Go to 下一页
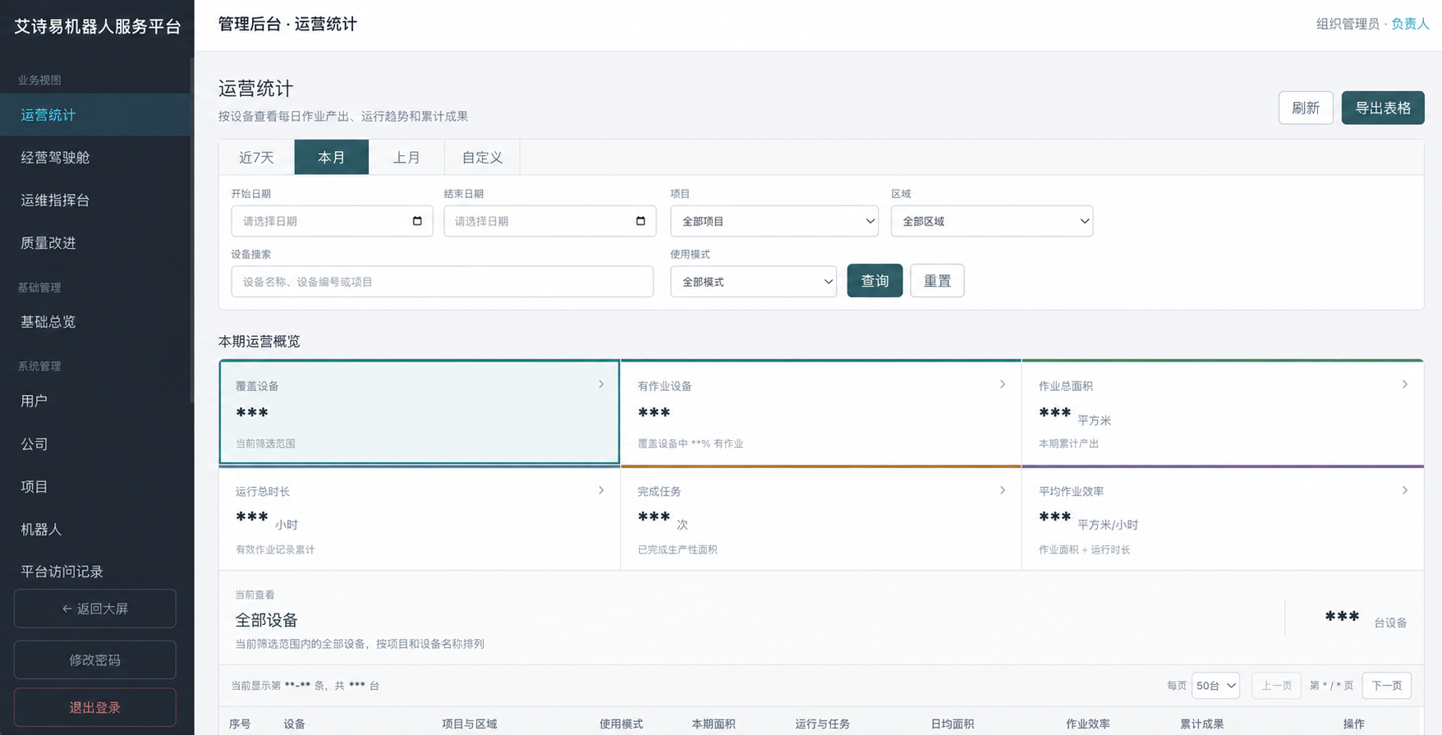The image size is (1442, 735). click(x=1387, y=686)
